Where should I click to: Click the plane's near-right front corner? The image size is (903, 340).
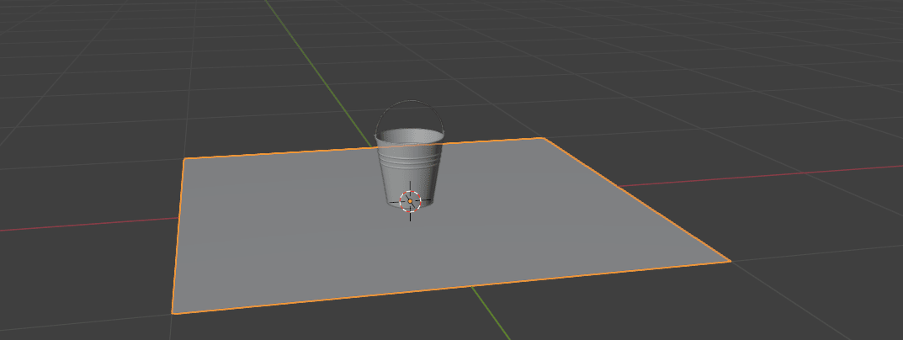[x=730, y=261]
